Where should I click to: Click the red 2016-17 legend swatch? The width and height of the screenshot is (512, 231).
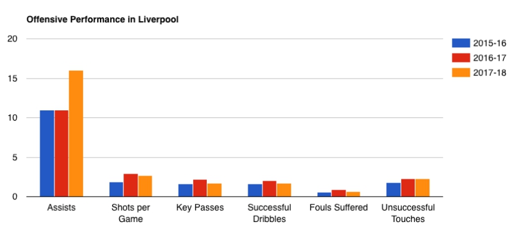461,57
